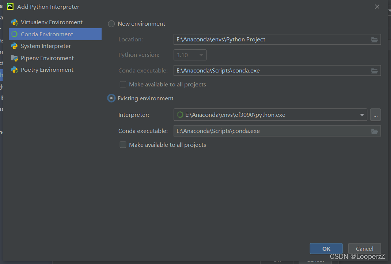
Task: Select Virtualenv Environment in the sidebar
Action: (x=55, y=22)
